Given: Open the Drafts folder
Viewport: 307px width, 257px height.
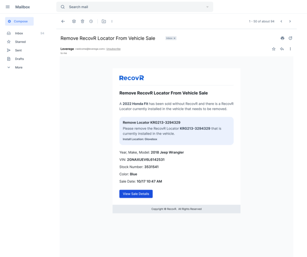Looking at the screenshot, I should [x=19, y=59].
